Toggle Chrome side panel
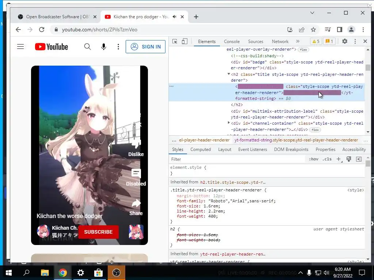The height and width of the screenshot is (280, 374). [340, 30]
